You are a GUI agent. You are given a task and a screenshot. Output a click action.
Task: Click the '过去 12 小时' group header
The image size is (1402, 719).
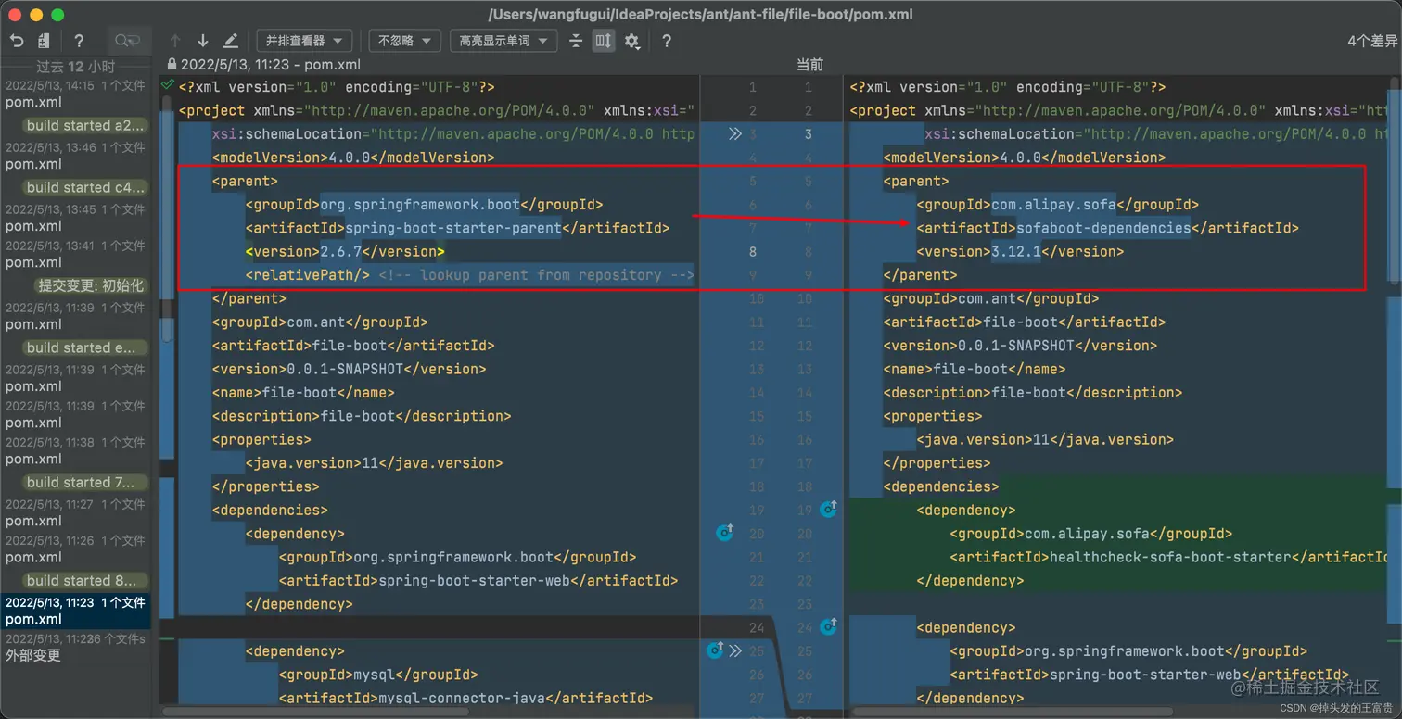pos(75,67)
